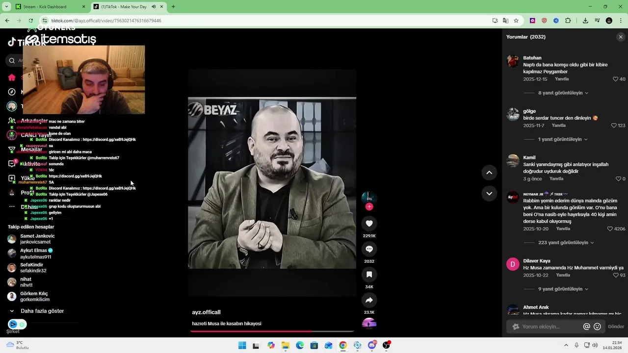Open emoji picker in comment box
The width and height of the screenshot is (628, 353).
[x=597, y=327]
